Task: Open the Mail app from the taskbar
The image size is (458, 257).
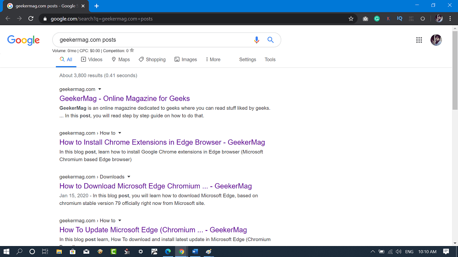Action: [86, 252]
